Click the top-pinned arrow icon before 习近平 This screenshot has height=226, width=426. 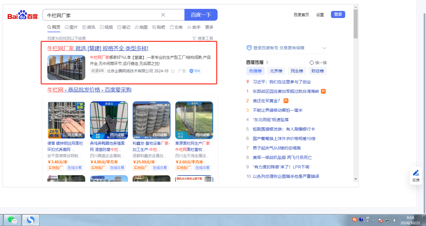click(248, 82)
